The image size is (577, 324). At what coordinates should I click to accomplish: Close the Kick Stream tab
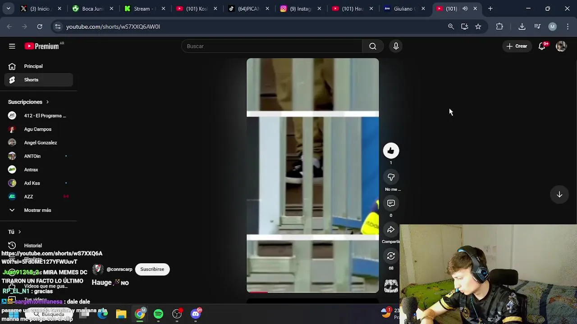[163, 9]
